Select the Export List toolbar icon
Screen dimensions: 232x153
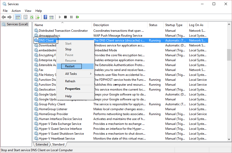[37, 17]
